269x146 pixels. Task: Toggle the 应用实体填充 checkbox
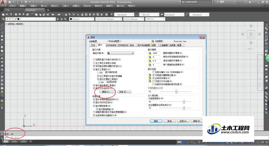(x=154, y=78)
